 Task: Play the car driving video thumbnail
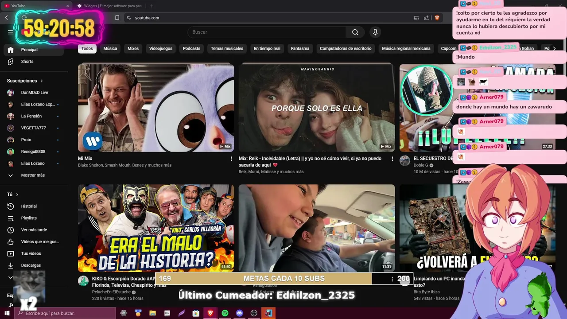point(317,228)
